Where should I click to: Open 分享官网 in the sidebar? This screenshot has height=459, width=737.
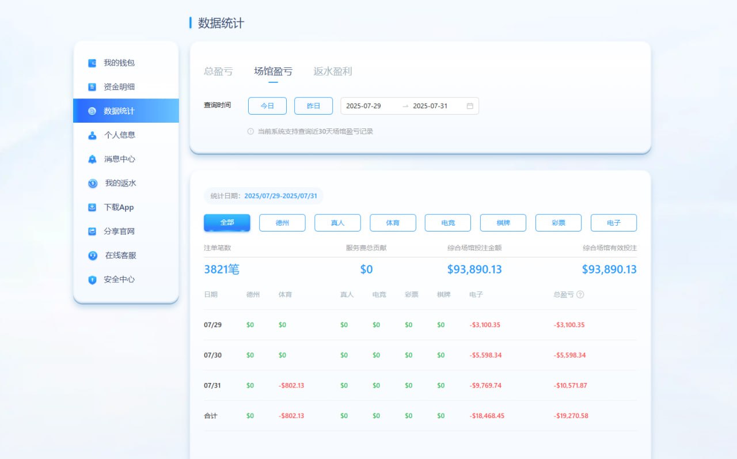pos(119,232)
